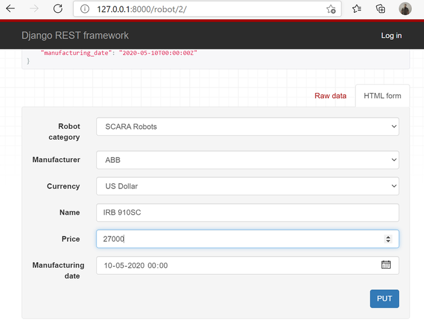Click the Robot category label
424x323 pixels.
point(64,131)
